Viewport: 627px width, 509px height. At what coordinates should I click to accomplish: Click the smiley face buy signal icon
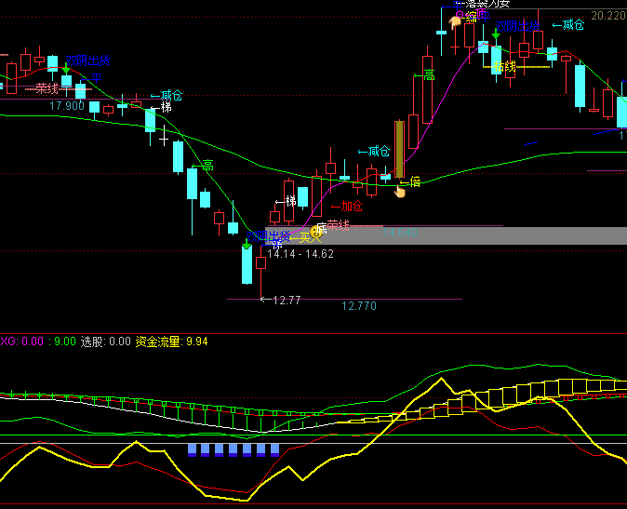pos(316,230)
